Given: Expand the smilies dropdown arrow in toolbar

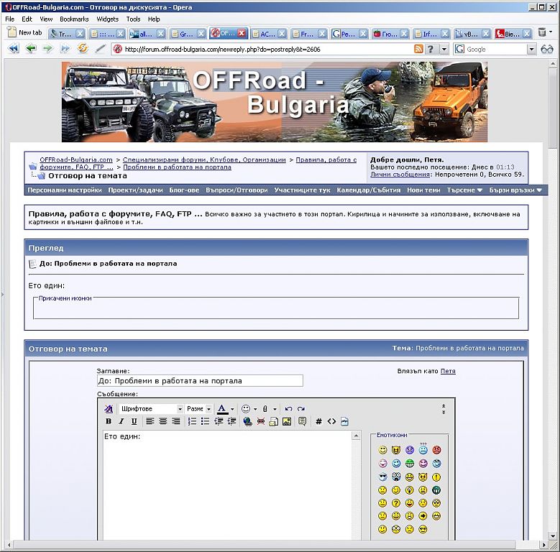Looking at the screenshot, I should point(255,409).
